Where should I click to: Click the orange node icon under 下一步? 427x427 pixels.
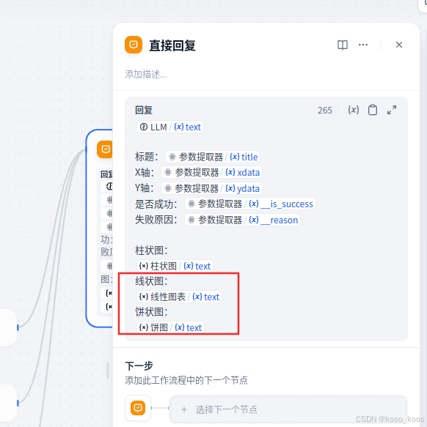click(138, 408)
